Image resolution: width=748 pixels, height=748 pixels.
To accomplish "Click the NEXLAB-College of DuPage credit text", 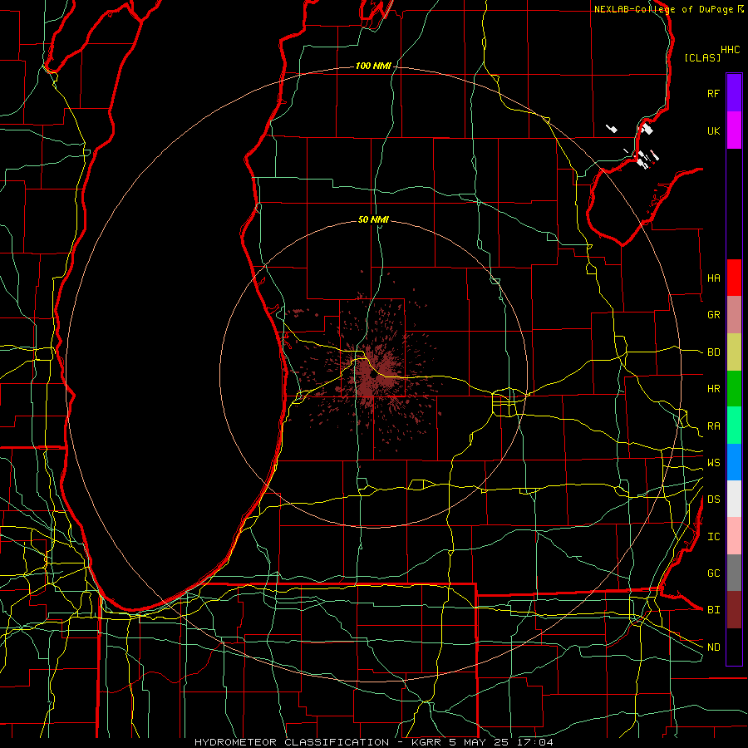I will click(663, 9).
